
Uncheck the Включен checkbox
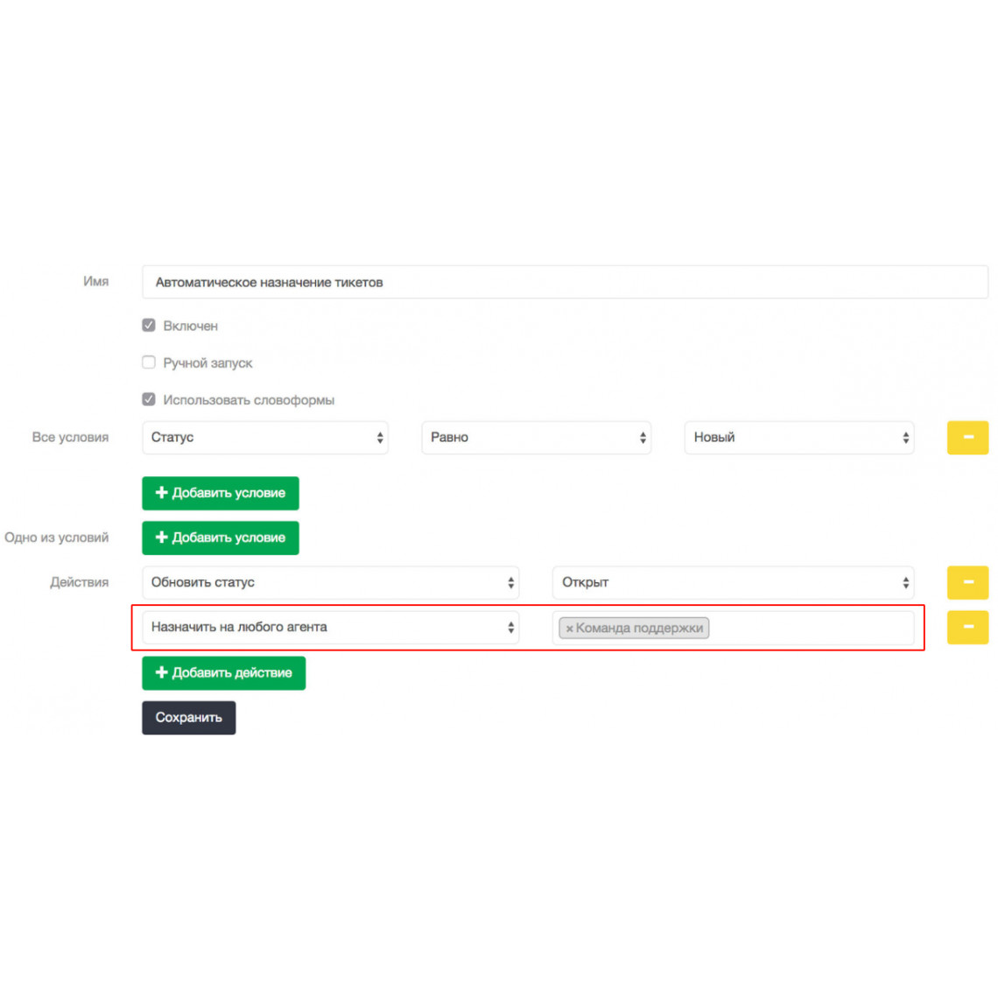click(x=149, y=326)
